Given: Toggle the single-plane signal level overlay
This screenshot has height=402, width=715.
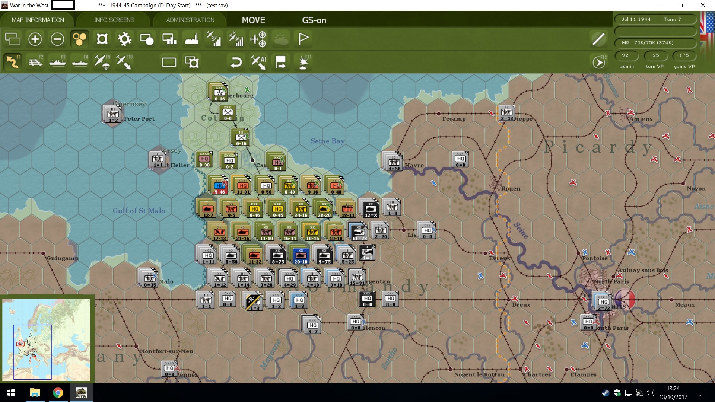Looking at the screenshot, I should click(x=214, y=39).
